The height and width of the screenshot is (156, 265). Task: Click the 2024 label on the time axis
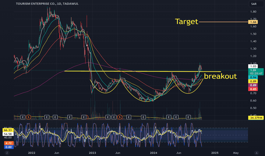pos(154,153)
